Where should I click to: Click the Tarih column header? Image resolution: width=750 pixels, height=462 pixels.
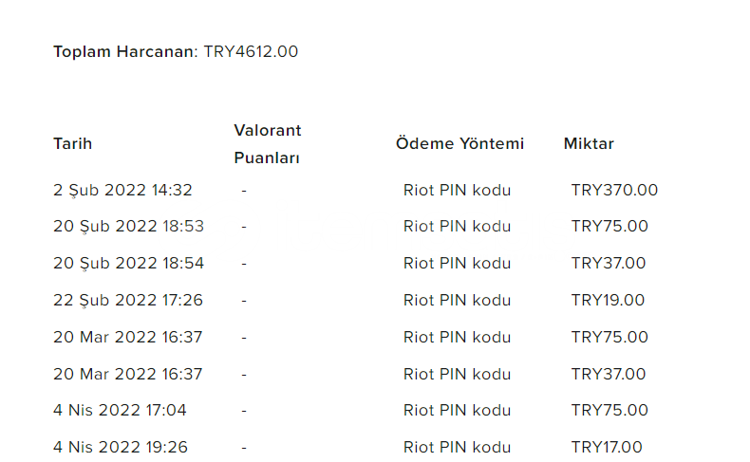[73, 144]
